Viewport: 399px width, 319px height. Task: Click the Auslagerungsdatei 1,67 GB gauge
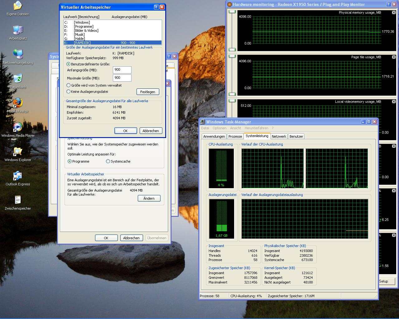[x=221, y=219]
